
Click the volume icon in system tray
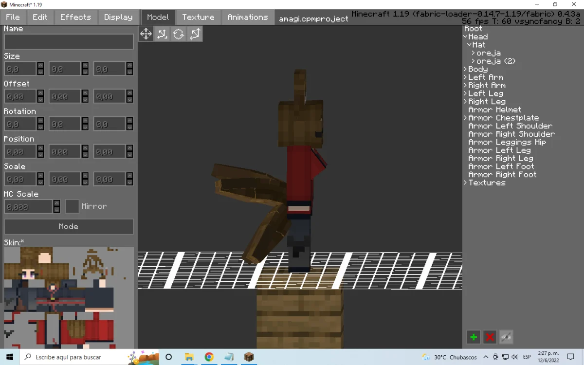point(516,357)
